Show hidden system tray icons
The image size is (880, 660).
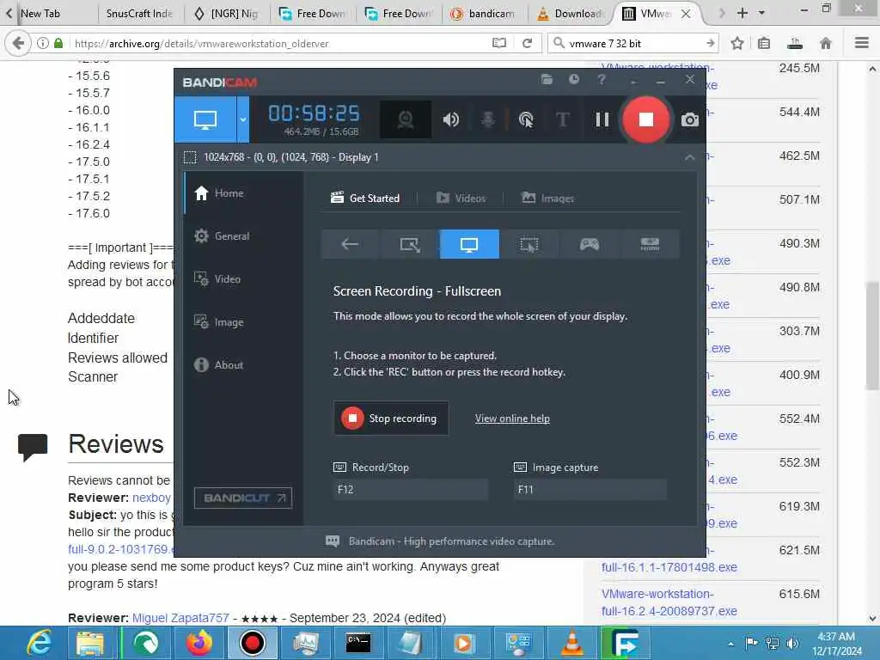[x=730, y=644]
